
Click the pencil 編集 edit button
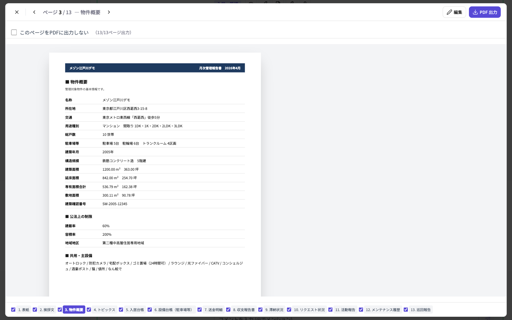click(x=454, y=12)
